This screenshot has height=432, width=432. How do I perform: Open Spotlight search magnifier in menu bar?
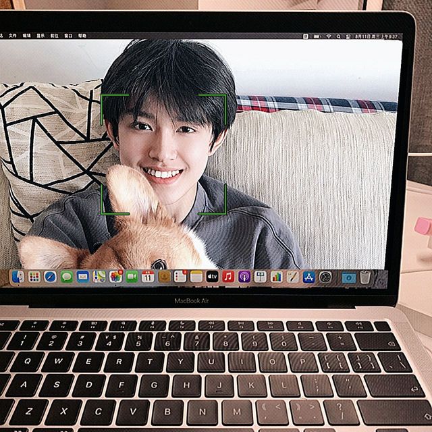(x=337, y=36)
